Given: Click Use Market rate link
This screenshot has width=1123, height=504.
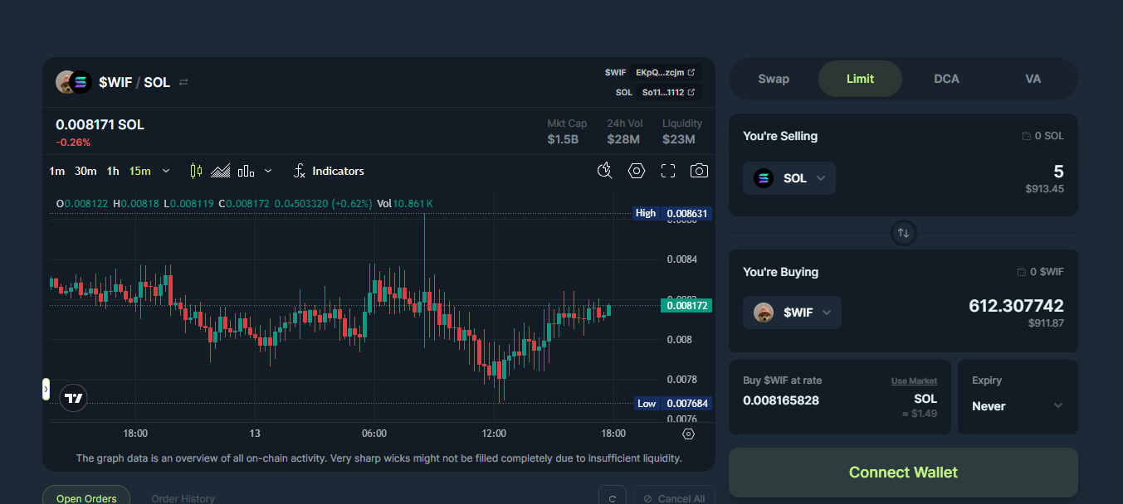Looking at the screenshot, I should point(914,380).
